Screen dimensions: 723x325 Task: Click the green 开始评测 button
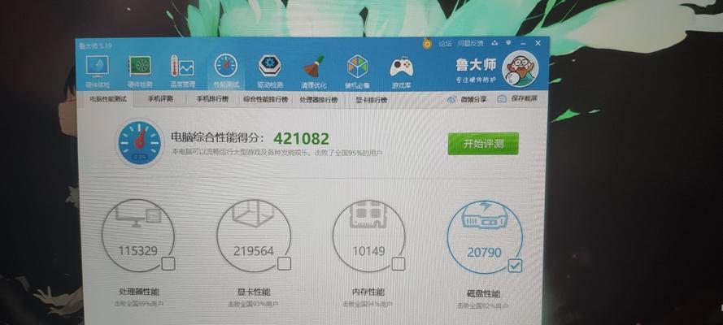pyautogui.click(x=483, y=144)
